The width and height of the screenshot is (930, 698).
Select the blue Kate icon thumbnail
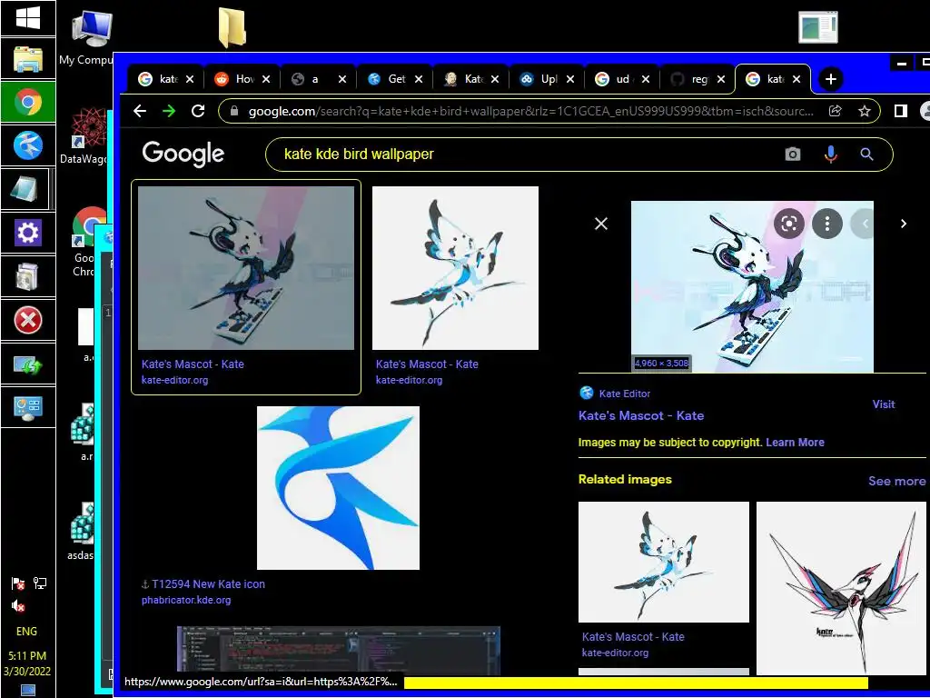click(x=338, y=488)
